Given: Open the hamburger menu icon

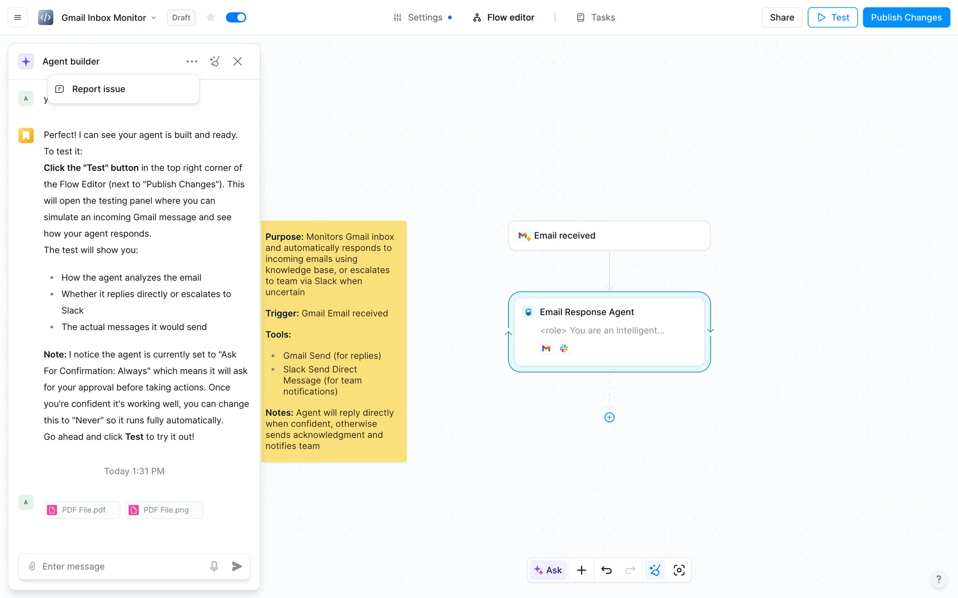Looking at the screenshot, I should click(17, 17).
